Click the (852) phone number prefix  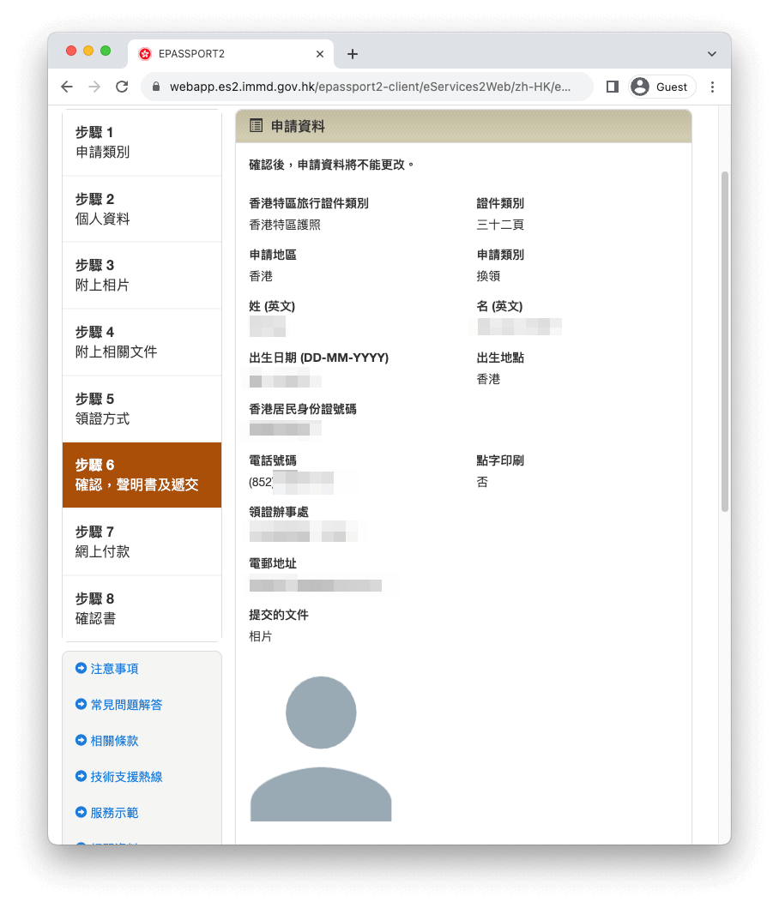(x=261, y=483)
